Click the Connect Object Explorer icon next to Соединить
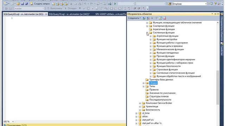225x126 pixels. [144, 18]
